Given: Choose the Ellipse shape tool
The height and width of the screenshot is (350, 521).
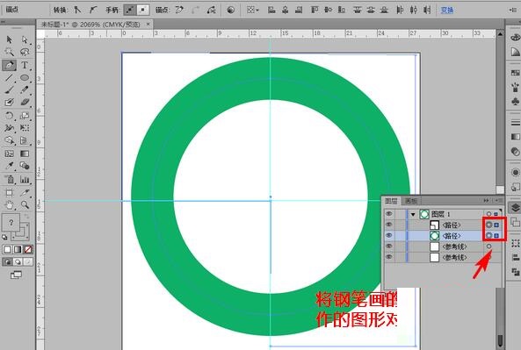Looking at the screenshot, I should [25, 77].
